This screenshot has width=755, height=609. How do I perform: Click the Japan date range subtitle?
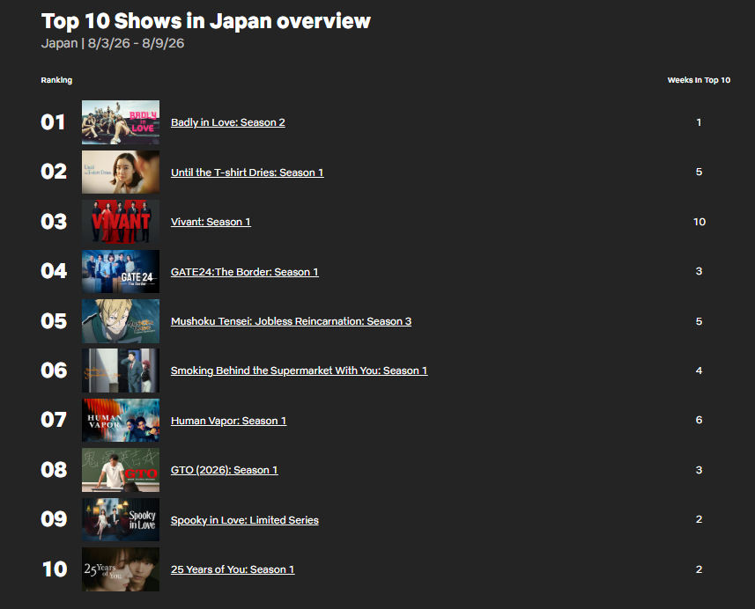point(113,43)
